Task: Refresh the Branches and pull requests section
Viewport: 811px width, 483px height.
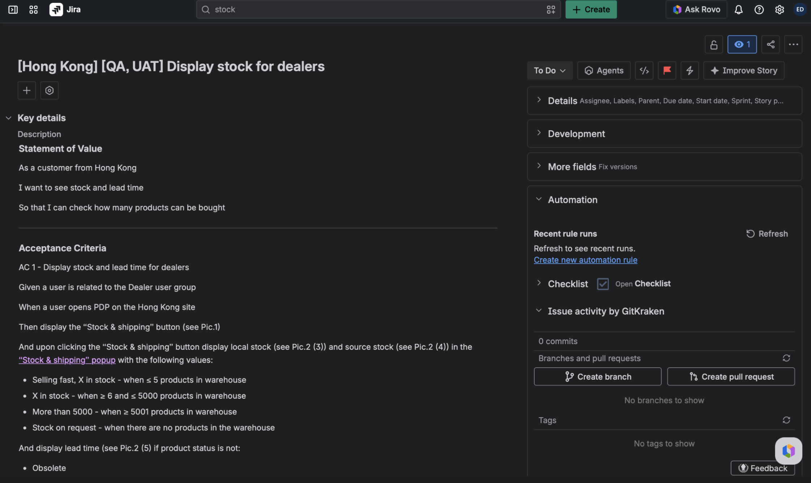Action: [x=786, y=358]
